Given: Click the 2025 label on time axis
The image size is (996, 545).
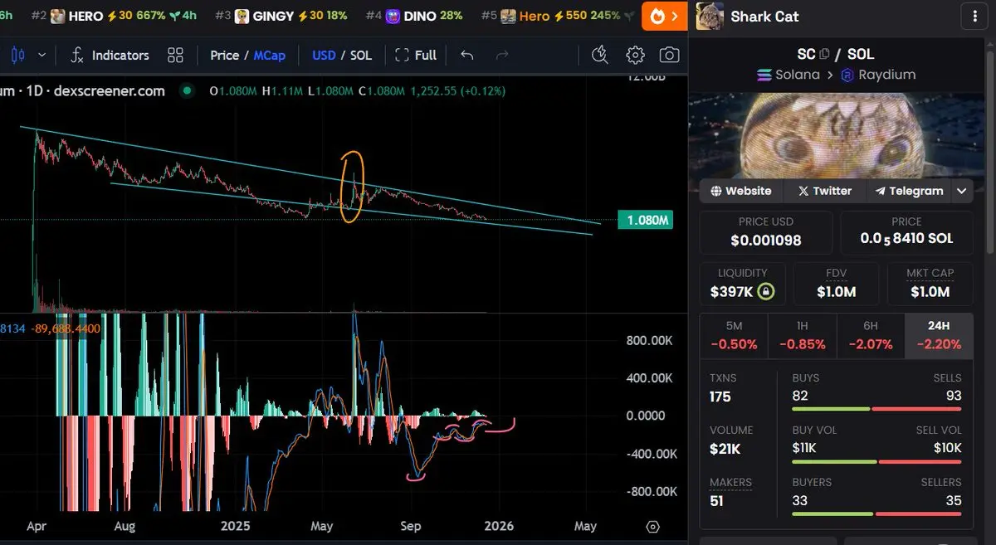Looking at the screenshot, I should click(x=236, y=526).
